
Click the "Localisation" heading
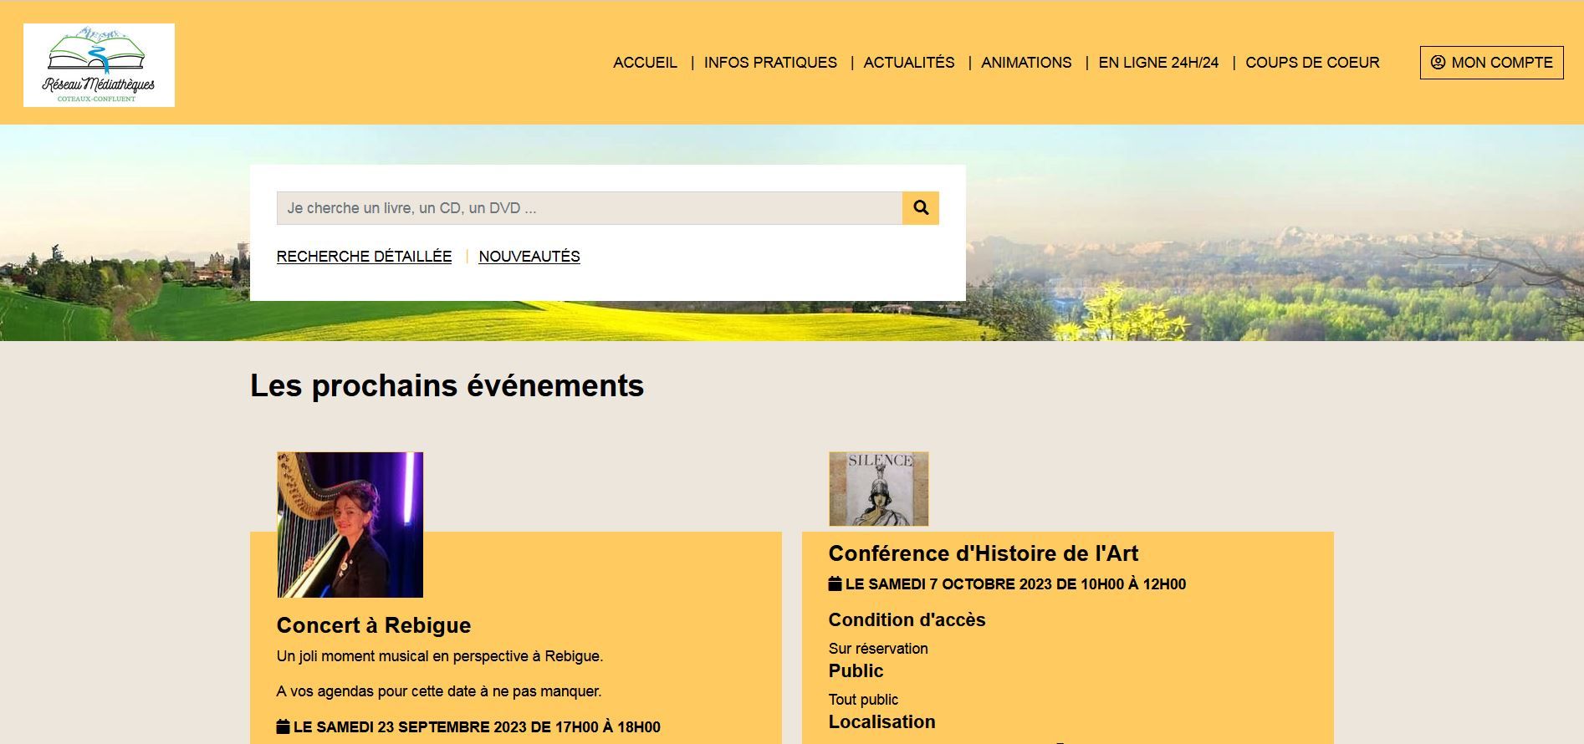881,721
